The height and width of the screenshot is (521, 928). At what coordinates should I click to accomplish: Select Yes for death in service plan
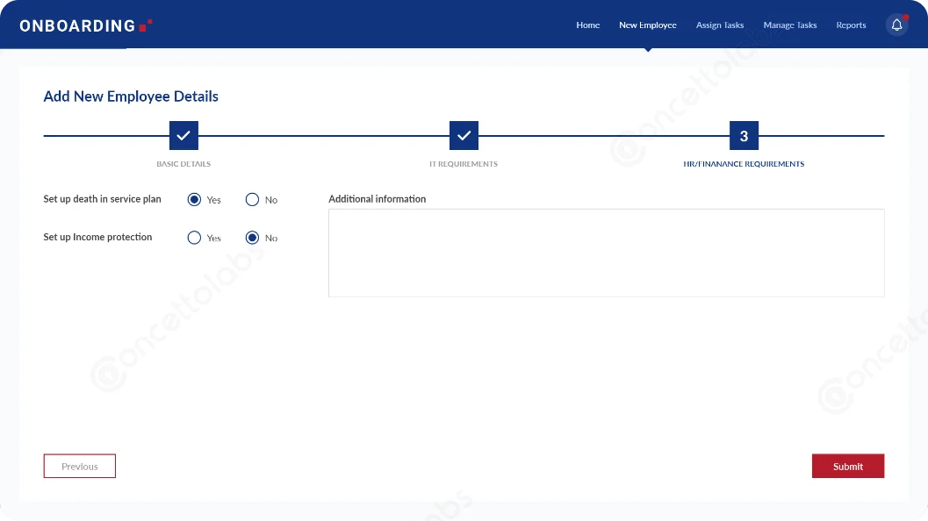(195, 200)
